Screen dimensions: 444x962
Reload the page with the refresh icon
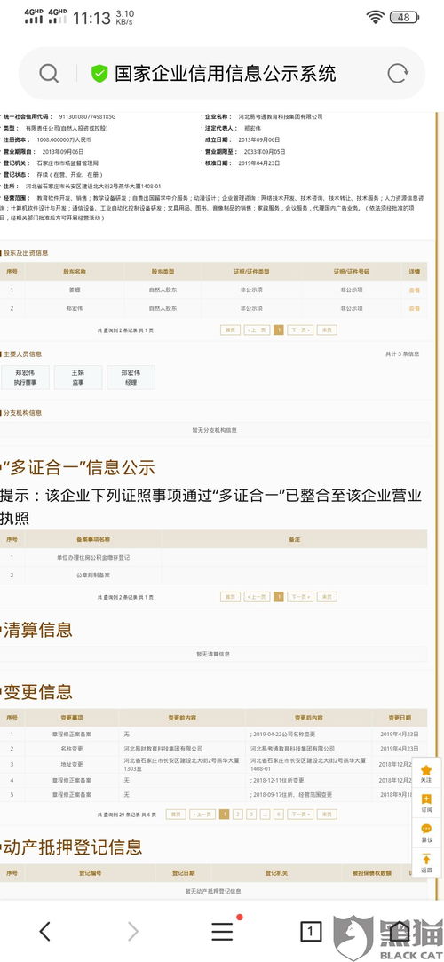(x=398, y=74)
